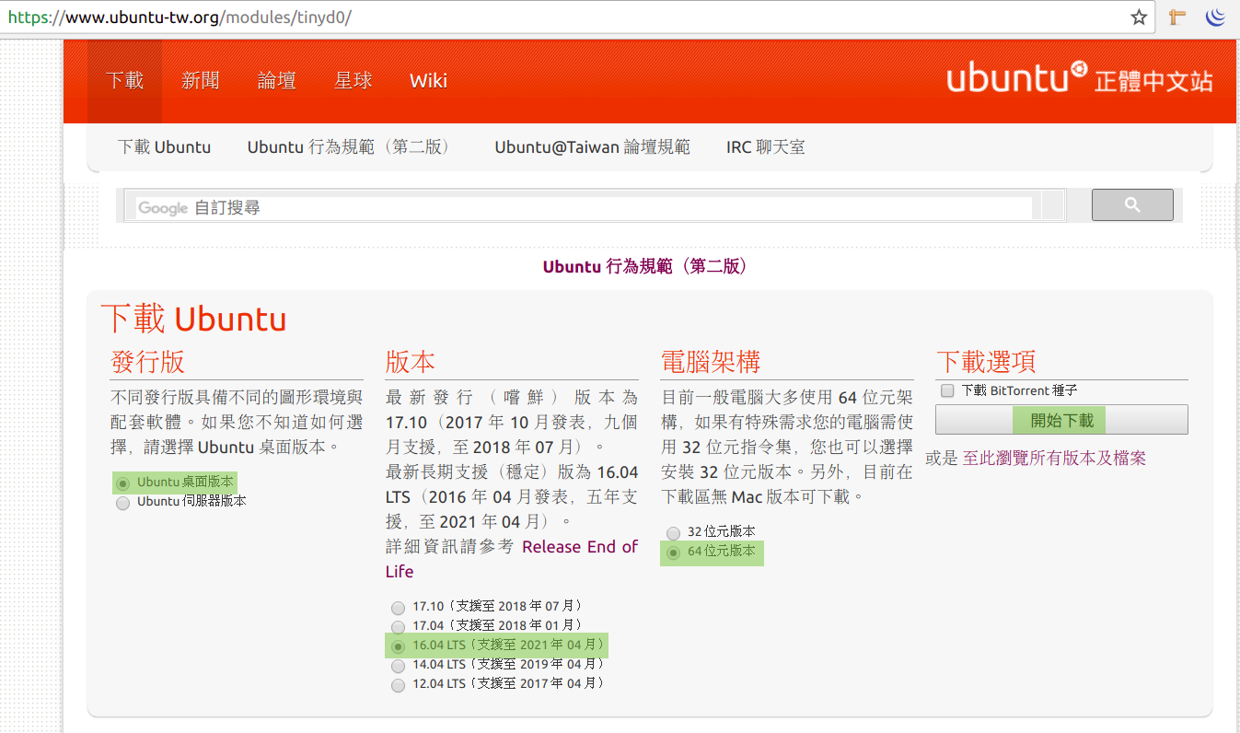Choose version 17.04（支援至 2018 年 01 月）
The width and height of the screenshot is (1240, 733).
398,627
